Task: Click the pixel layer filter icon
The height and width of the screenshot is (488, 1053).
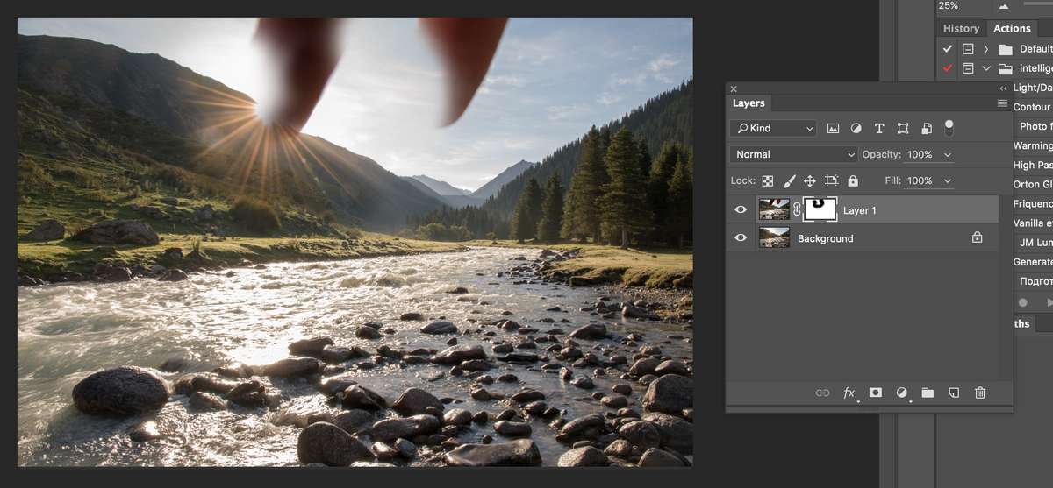Action: 833,128
